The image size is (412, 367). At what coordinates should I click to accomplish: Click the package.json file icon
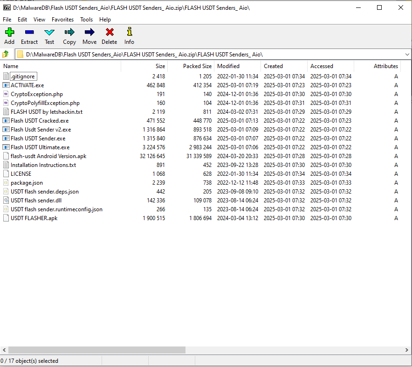[x=6, y=183]
